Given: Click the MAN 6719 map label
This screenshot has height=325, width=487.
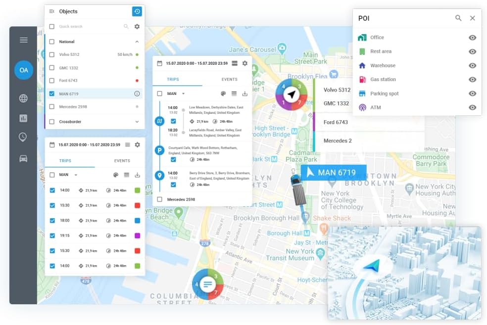Looking at the screenshot, I should pos(334,173).
